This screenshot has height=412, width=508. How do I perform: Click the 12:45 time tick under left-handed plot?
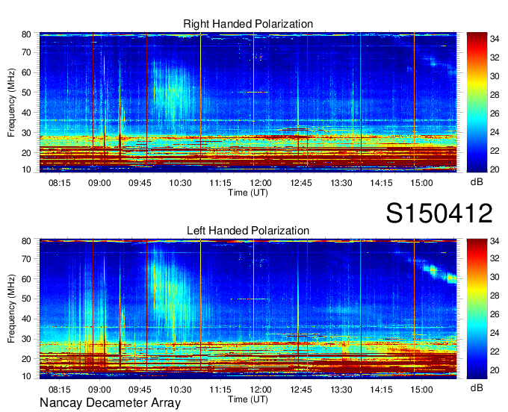[x=300, y=390]
